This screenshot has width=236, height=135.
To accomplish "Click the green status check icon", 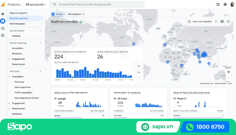I will point(81,22).
